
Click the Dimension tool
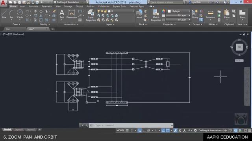(x=72, y=14)
